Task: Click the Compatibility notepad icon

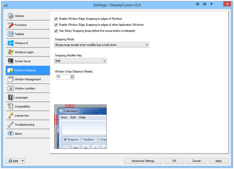Action: tap(11, 107)
